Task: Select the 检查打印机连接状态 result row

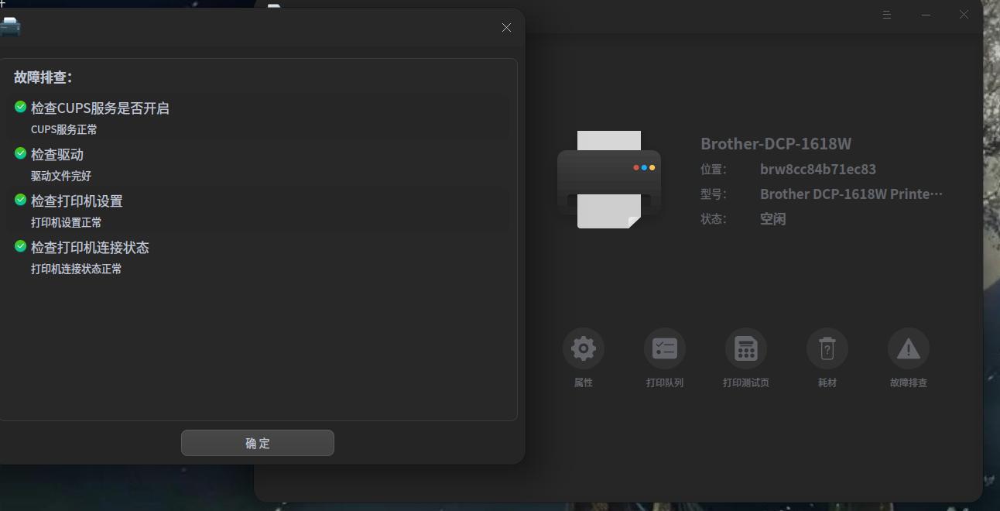Action: (258, 256)
